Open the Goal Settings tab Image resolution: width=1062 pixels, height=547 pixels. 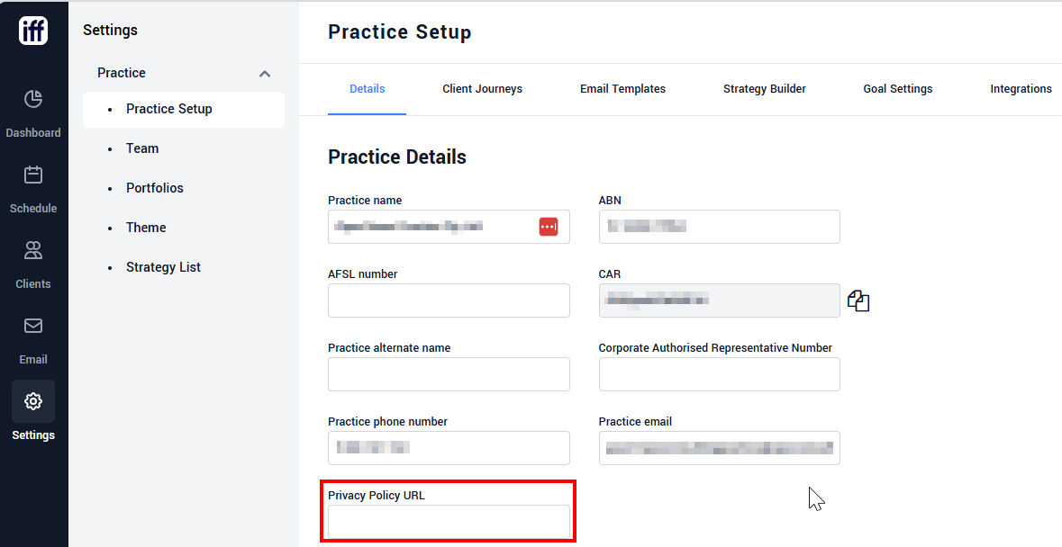click(897, 88)
